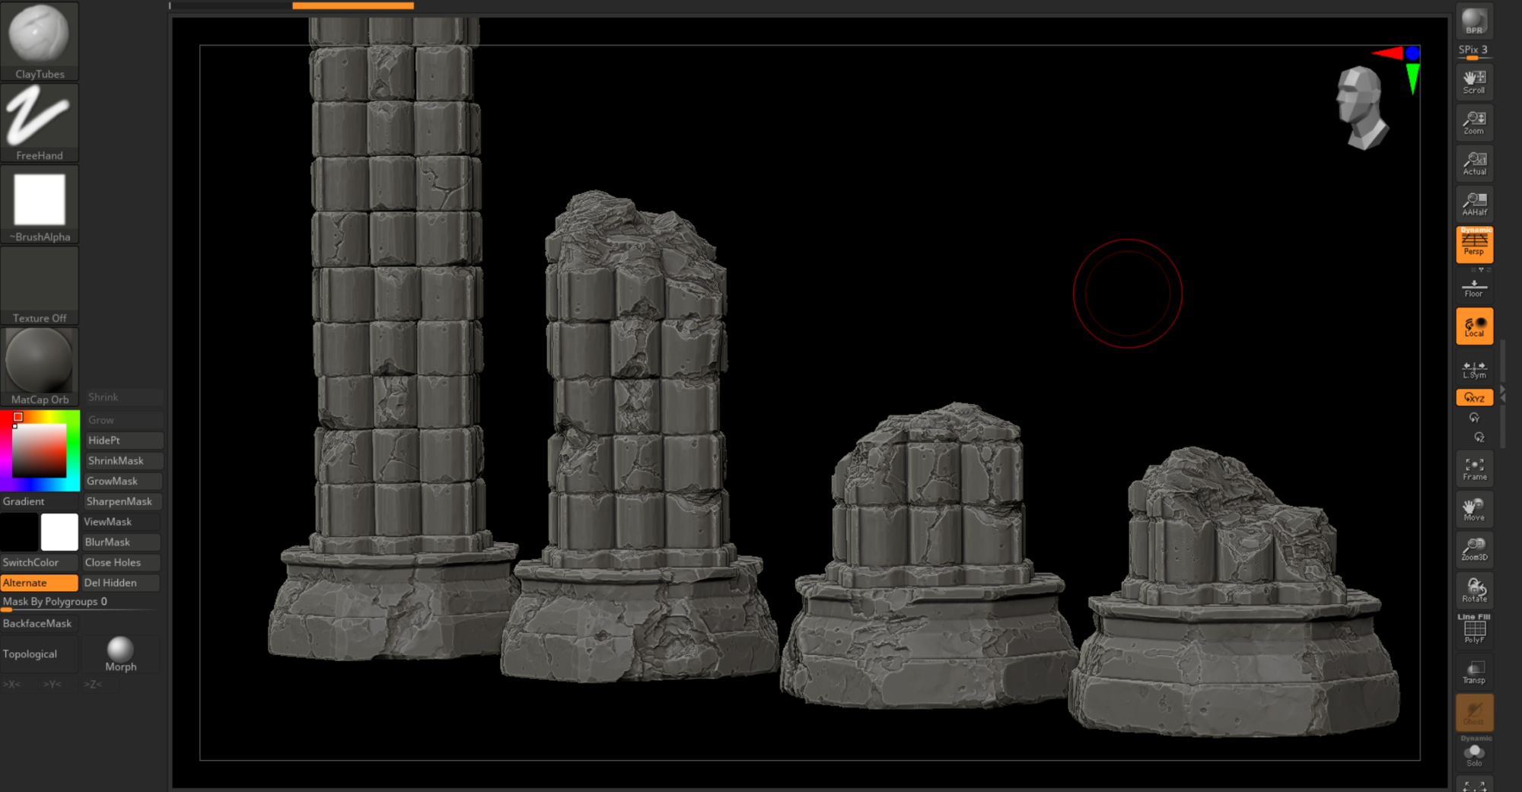This screenshot has height=792, width=1522.
Task: Click the HidePt button
Action: pos(123,441)
